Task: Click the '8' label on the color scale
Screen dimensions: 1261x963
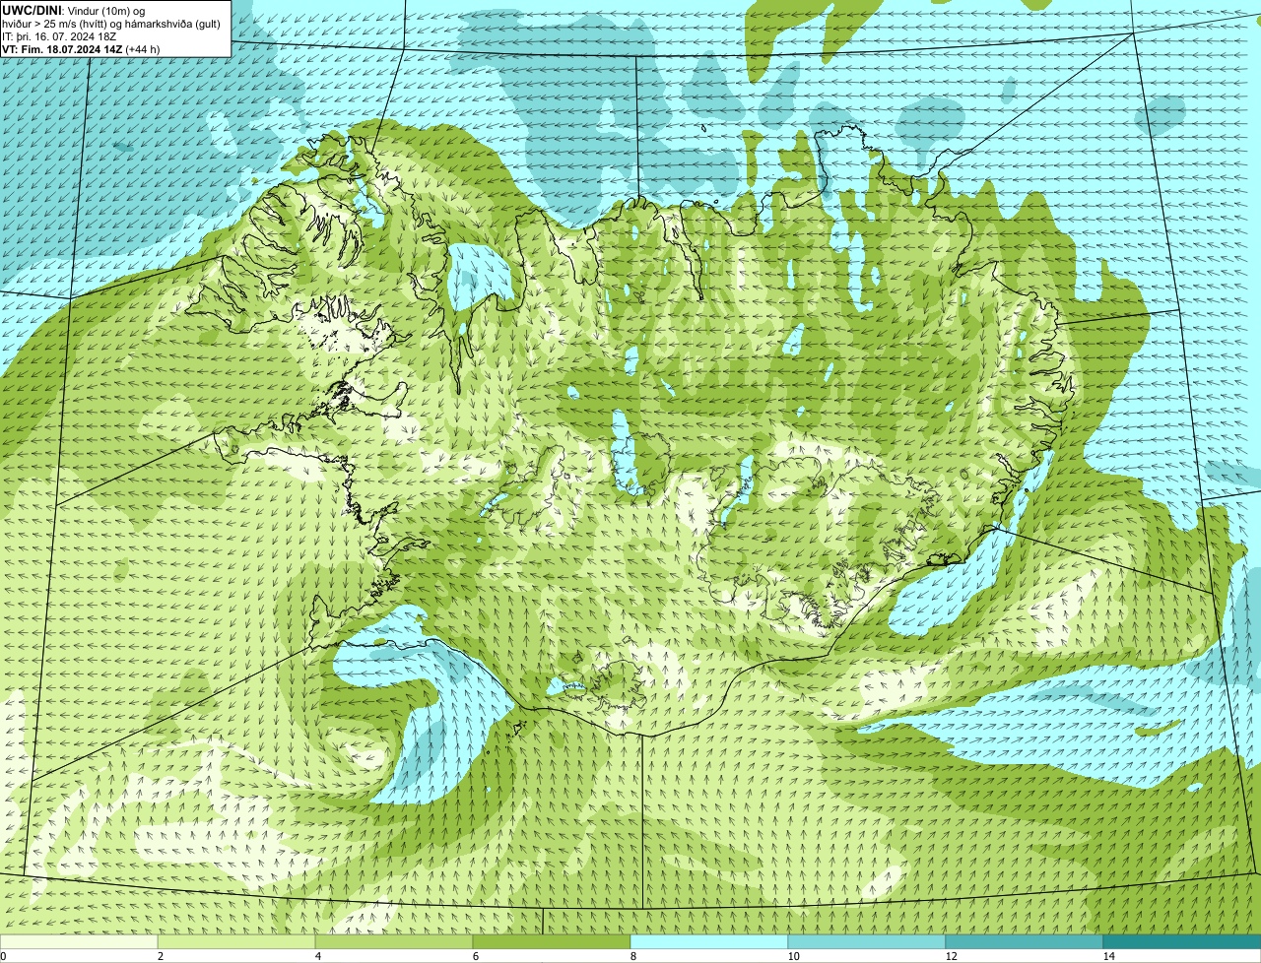Action: [632, 956]
